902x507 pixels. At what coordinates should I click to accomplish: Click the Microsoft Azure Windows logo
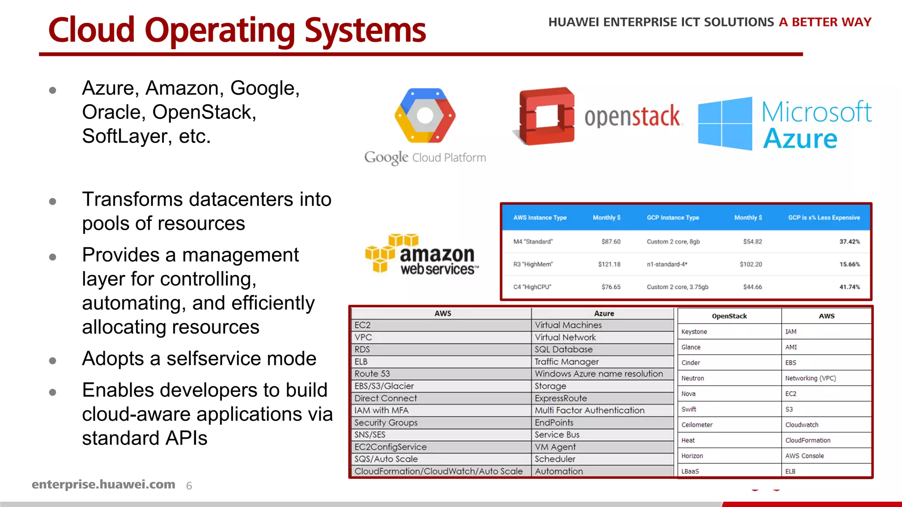(x=725, y=124)
